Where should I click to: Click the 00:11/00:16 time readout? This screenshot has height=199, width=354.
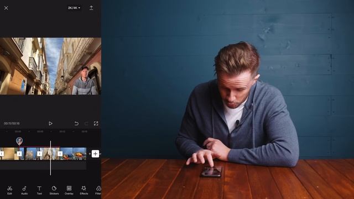coord(12,123)
